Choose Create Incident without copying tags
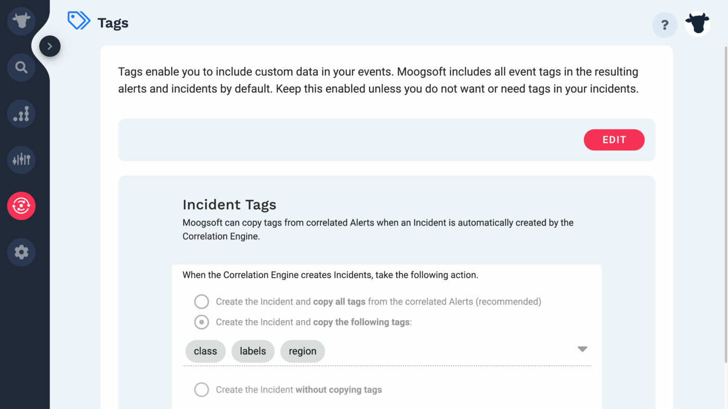The image size is (728, 409). coord(202,390)
